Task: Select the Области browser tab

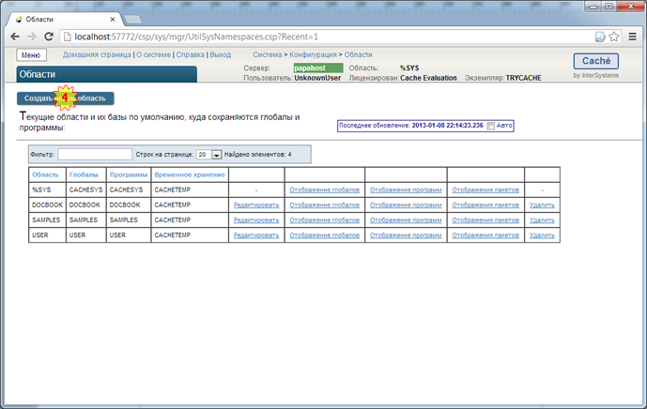Action: pyautogui.click(x=66, y=20)
